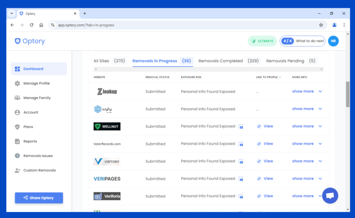355x218 pixels.
Task: Click the What to do next progress pill
Action: point(302,41)
